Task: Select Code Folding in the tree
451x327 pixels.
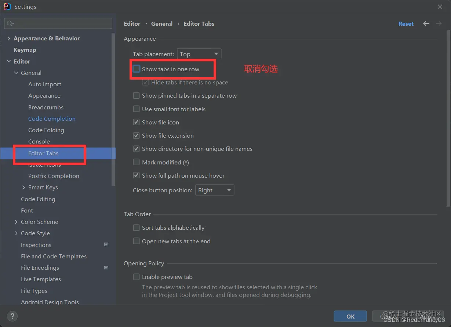Action: point(46,130)
